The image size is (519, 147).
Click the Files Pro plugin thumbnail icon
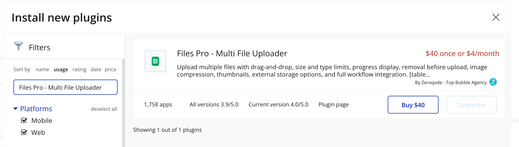tap(155, 61)
